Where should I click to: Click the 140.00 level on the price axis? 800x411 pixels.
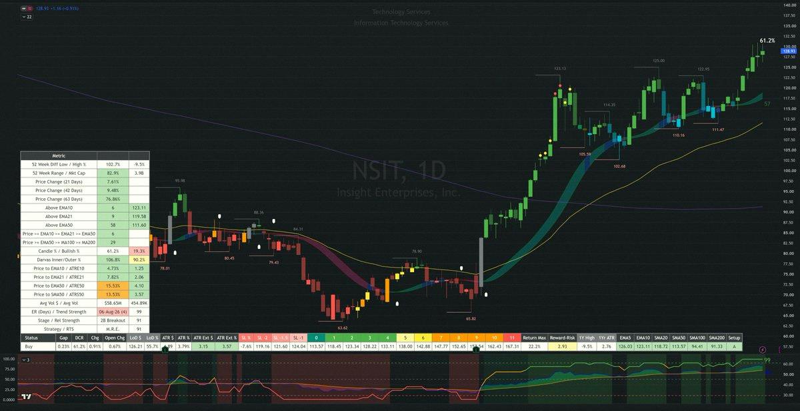[x=790, y=5]
